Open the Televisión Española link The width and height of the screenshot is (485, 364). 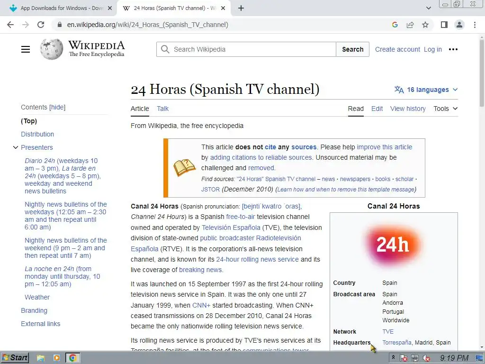(x=231, y=227)
